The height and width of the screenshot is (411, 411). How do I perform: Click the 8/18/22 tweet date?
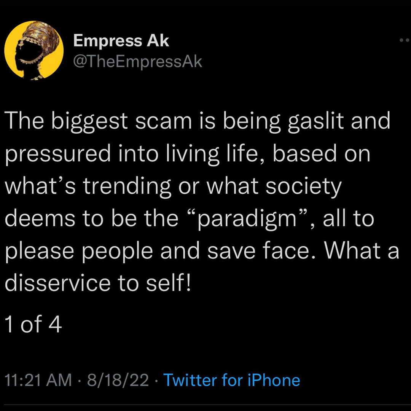click(x=118, y=380)
